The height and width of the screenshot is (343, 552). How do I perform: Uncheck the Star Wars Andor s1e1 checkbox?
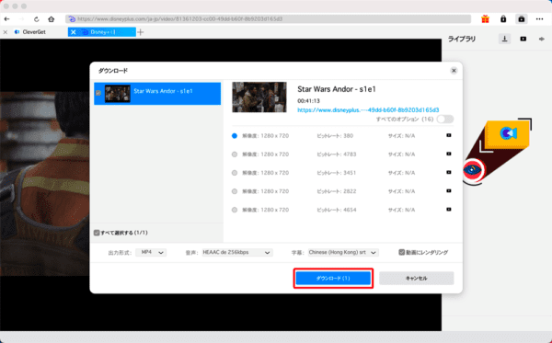[98, 93]
